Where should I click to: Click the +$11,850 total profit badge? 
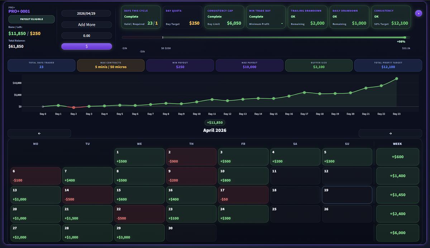(x=215, y=123)
